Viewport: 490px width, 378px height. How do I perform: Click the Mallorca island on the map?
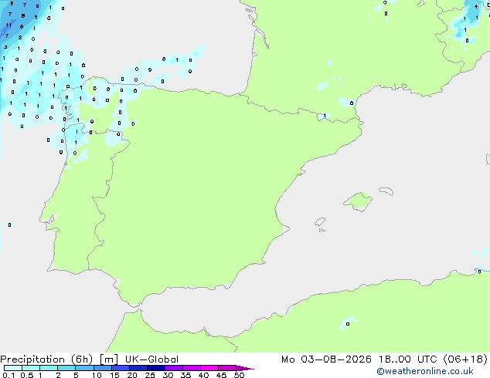coord(358,201)
